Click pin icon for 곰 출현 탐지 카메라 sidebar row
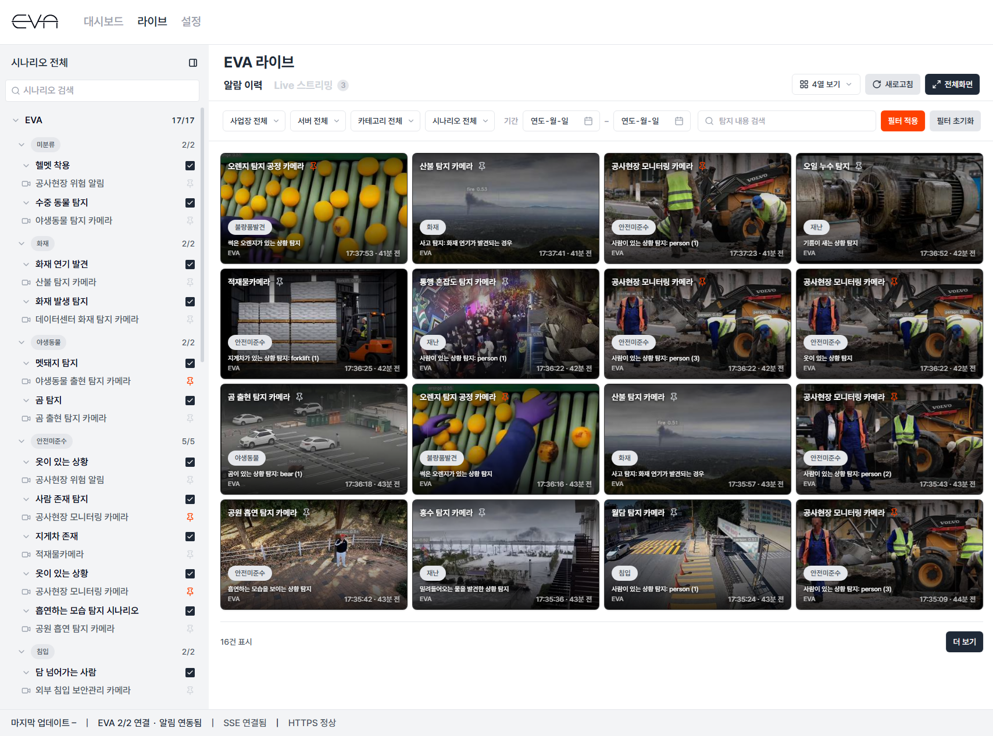The height and width of the screenshot is (736, 993). coord(190,419)
